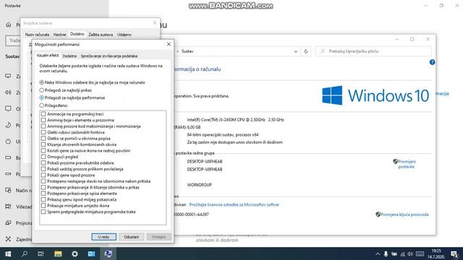Select Način rada sidebar item
463x260 pixels.
(x=18, y=191)
